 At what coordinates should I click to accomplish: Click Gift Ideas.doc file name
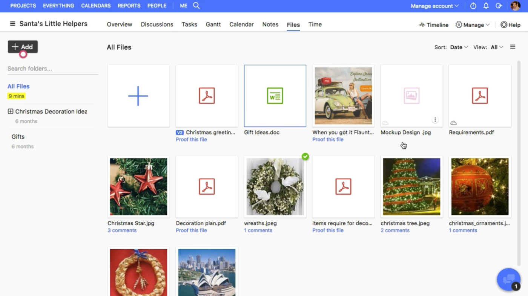262,133
